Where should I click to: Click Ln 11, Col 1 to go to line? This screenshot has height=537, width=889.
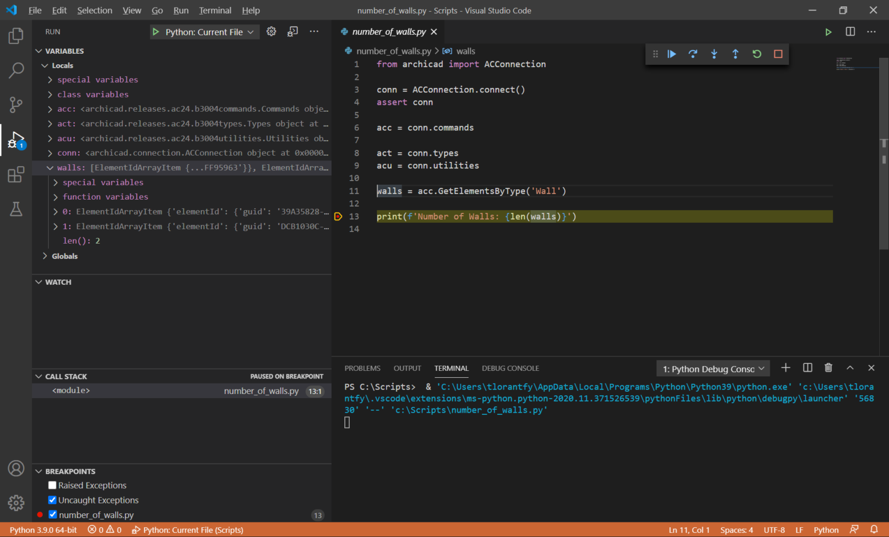click(x=689, y=529)
